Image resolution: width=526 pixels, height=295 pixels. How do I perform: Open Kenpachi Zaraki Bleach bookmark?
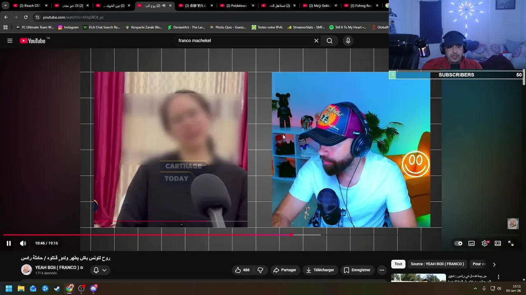143,27
